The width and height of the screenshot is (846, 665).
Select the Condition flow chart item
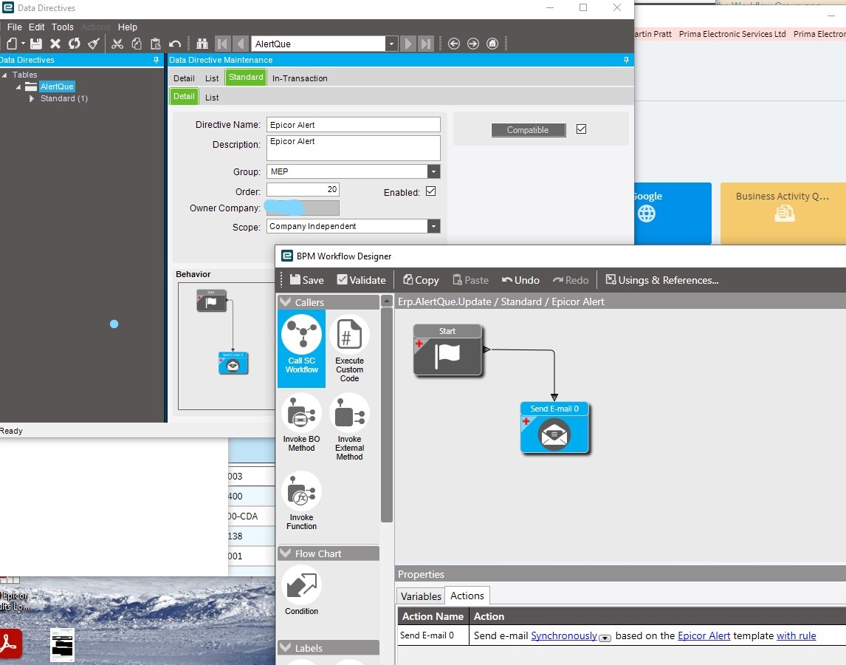tap(302, 590)
